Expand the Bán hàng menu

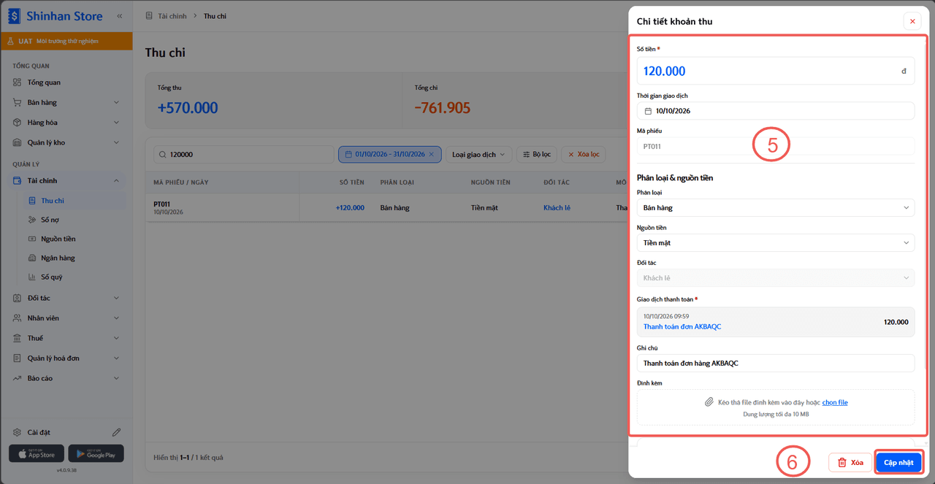(116, 103)
